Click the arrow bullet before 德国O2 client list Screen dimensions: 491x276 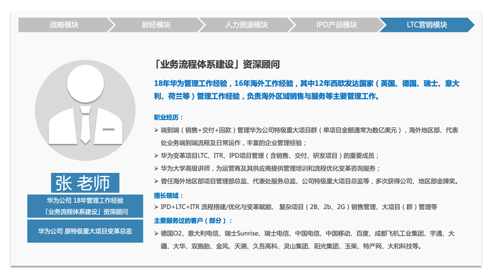pyautogui.click(x=156, y=234)
